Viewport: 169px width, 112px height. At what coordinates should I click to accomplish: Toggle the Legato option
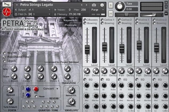[x=5, y=61]
